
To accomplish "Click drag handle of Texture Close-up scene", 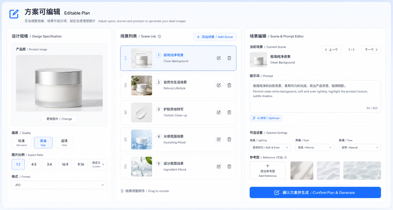I will click(125, 112).
